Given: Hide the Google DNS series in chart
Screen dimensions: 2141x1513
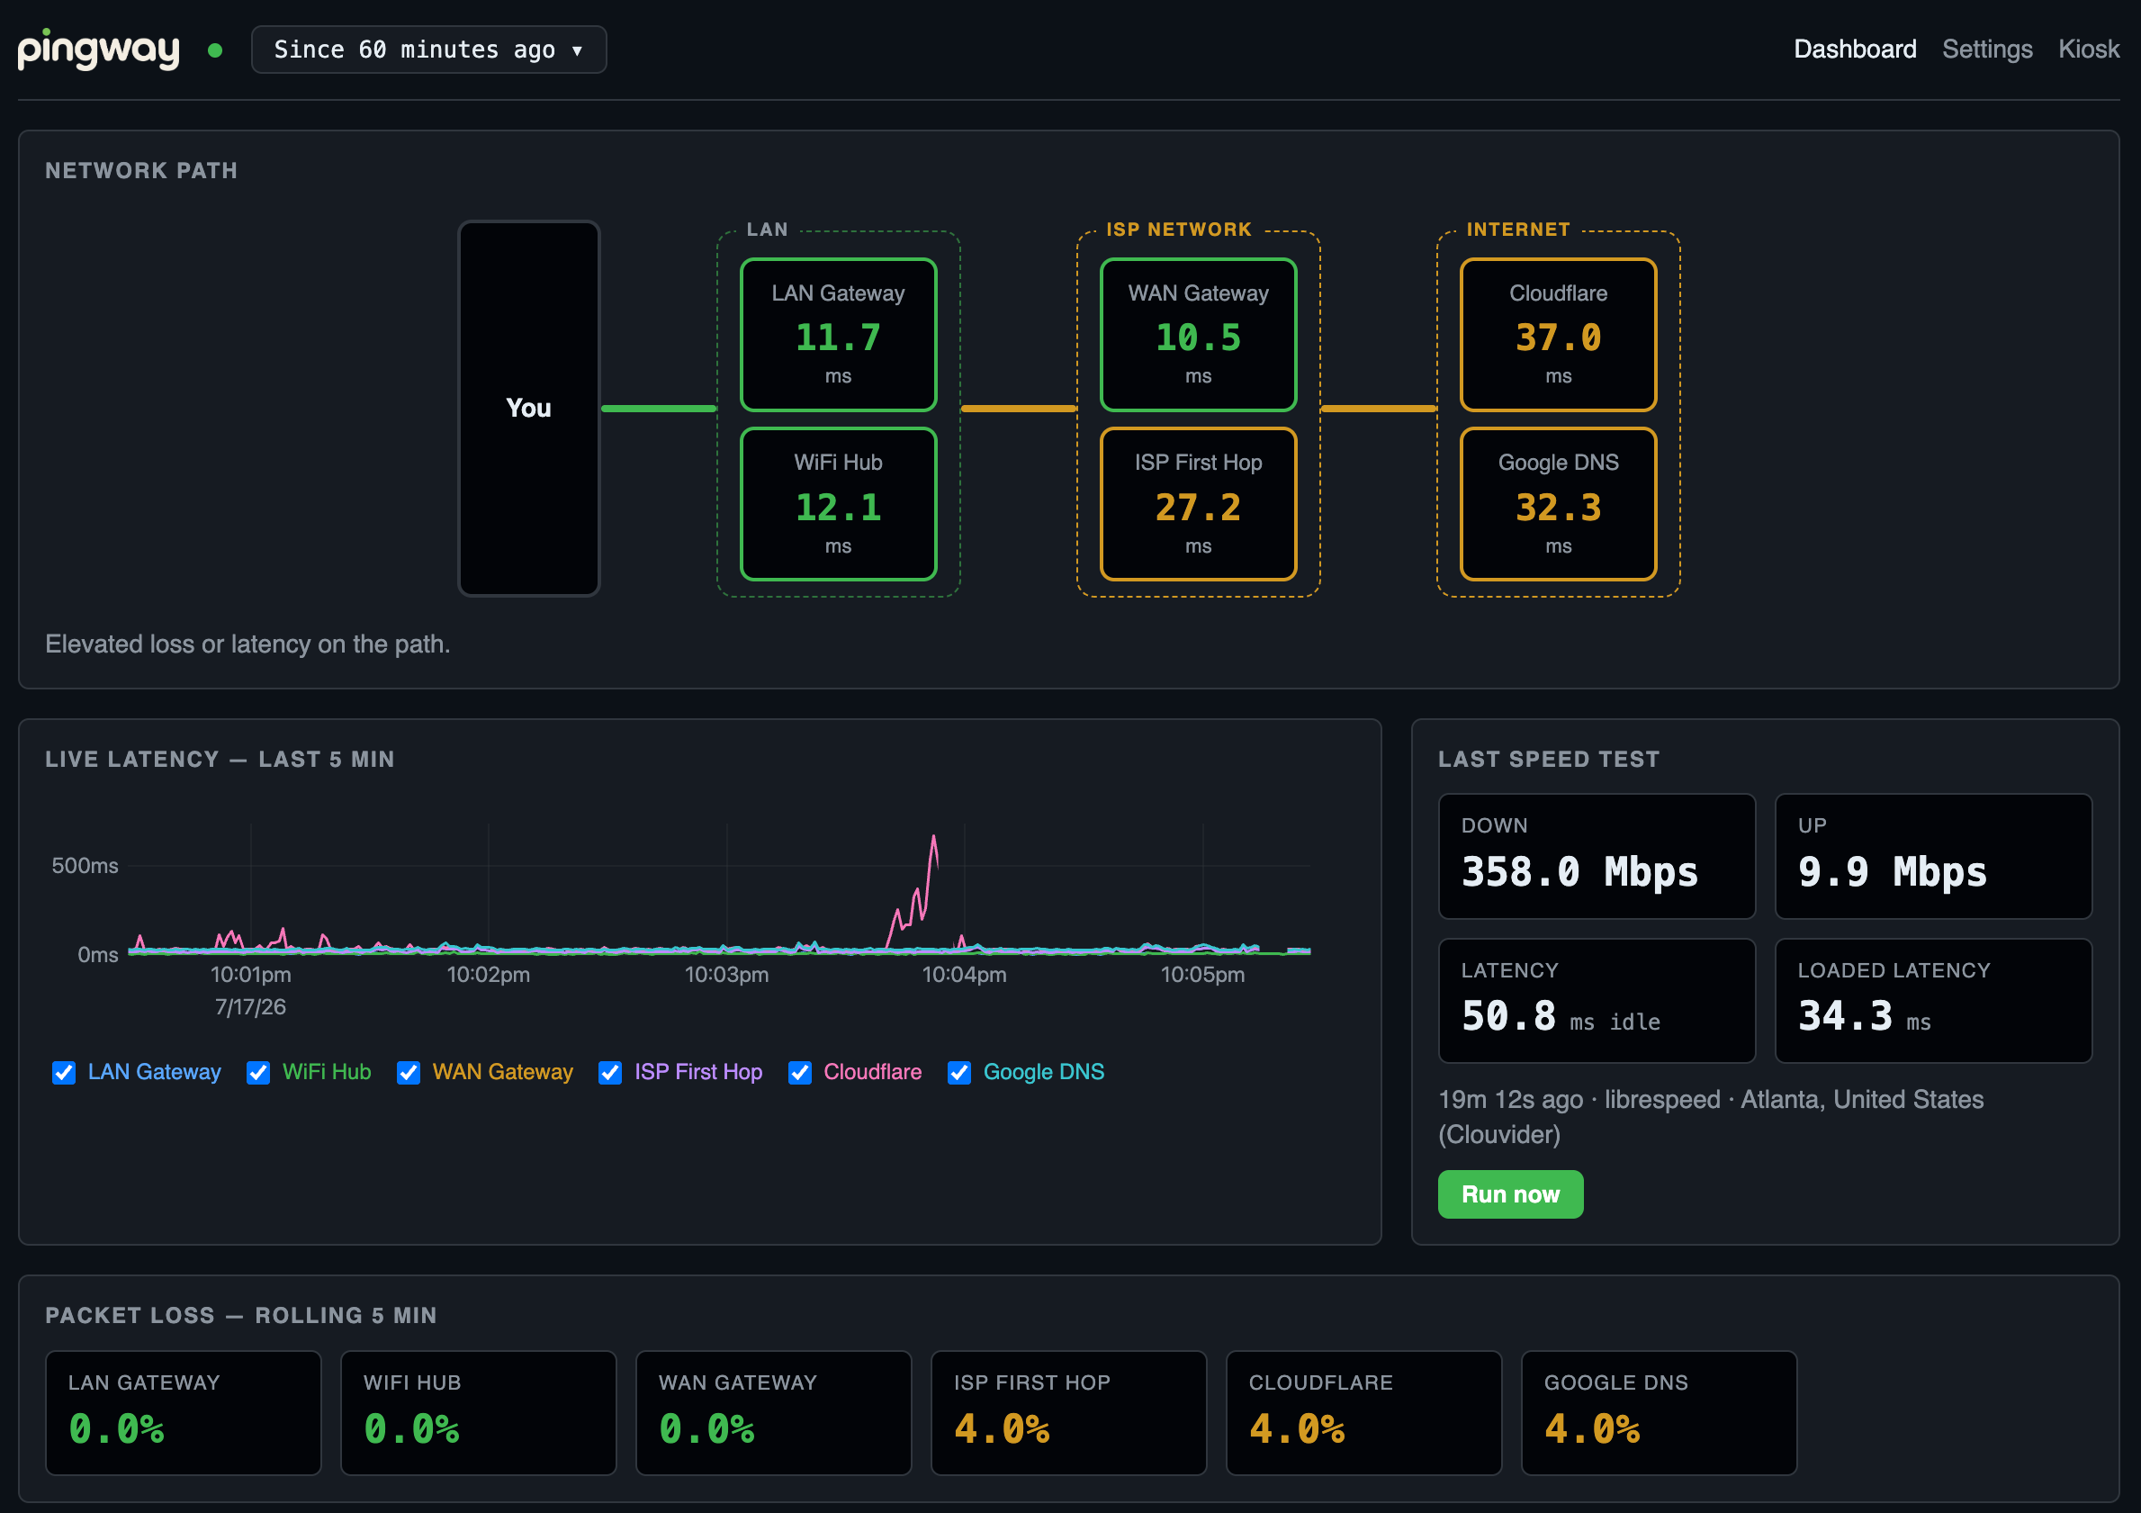Looking at the screenshot, I should click(958, 1073).
